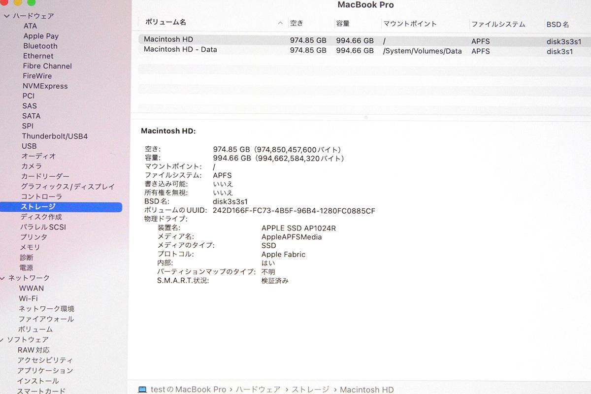Select FireWire in the sidebar

click(x=37, y=76)
